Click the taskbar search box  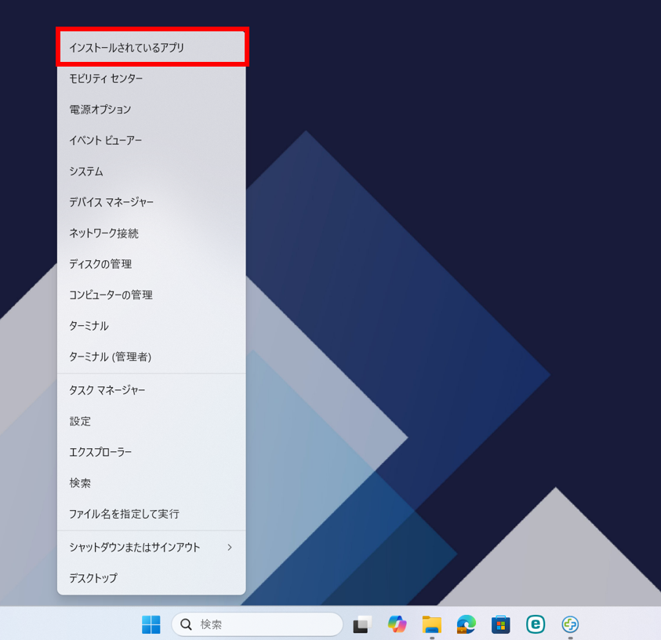257,624
